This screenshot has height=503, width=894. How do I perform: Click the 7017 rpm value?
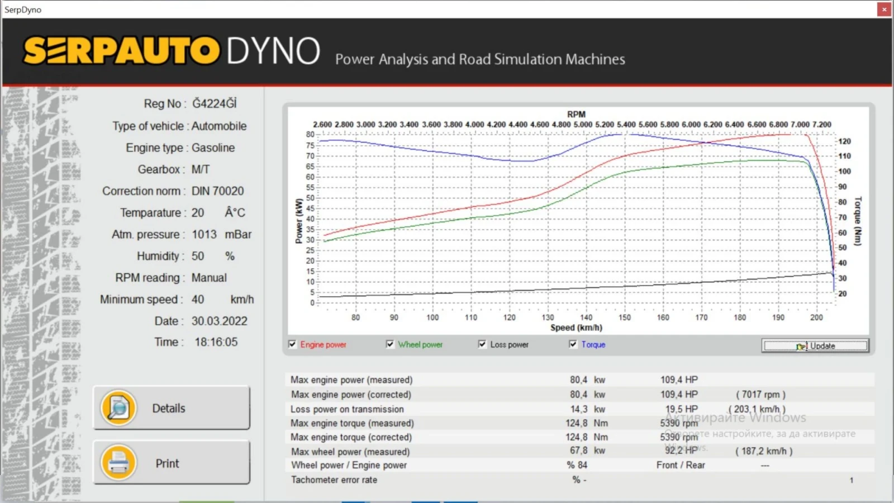pyautogui.click(x=760, y=395)
